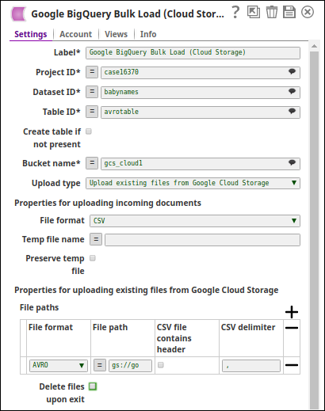Click the save floppy disk icon
Screen dimensions: 325x411
coord(289,12)
